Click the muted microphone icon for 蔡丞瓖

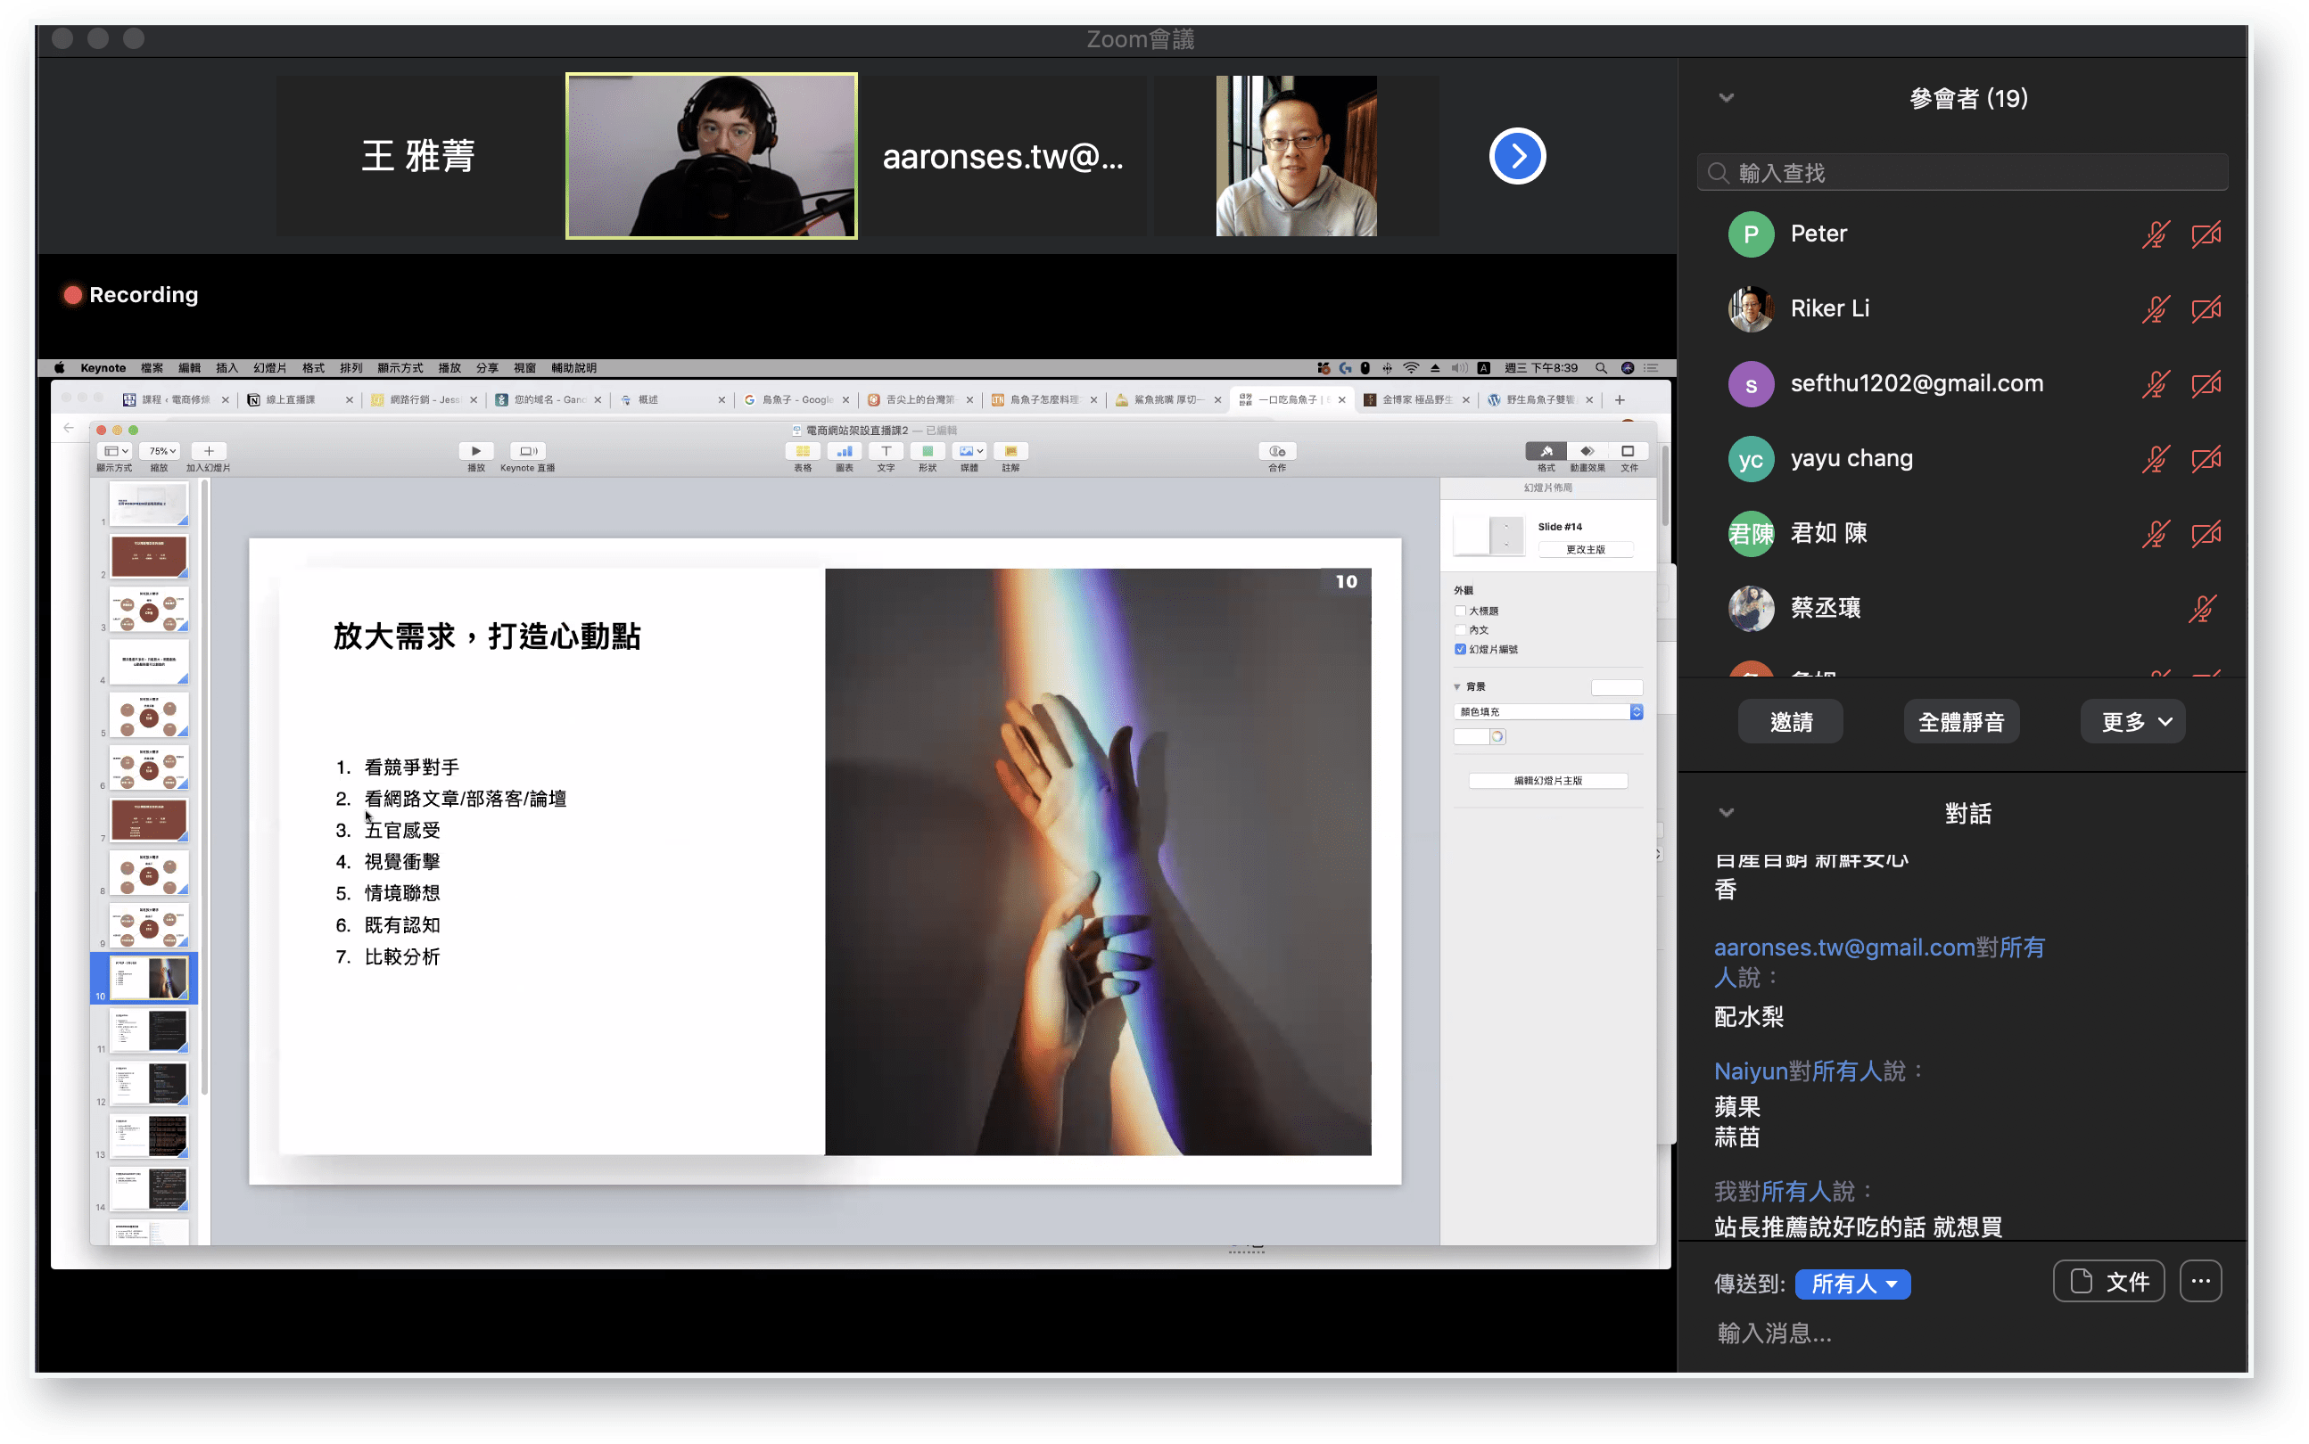[x=2202, y=608]
